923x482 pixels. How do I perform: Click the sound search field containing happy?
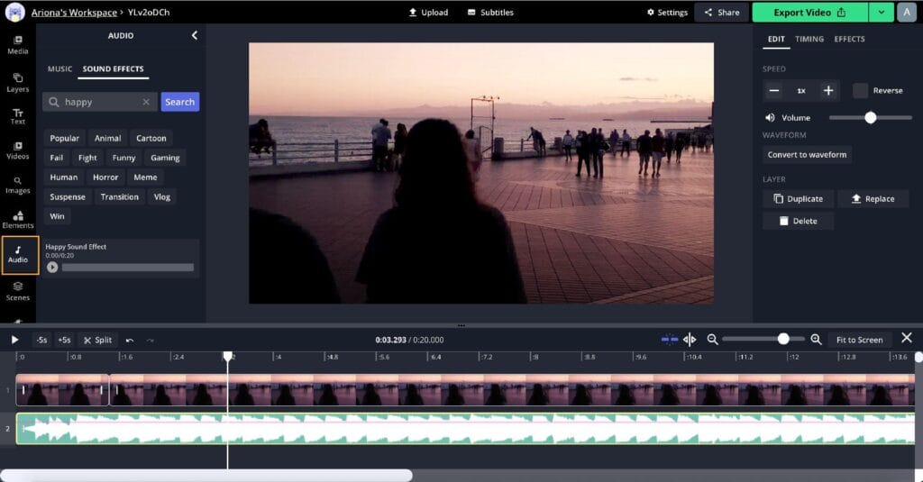(x=100, y=102)
